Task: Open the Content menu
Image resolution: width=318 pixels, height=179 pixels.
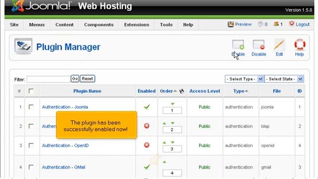Action: (64, 25)
